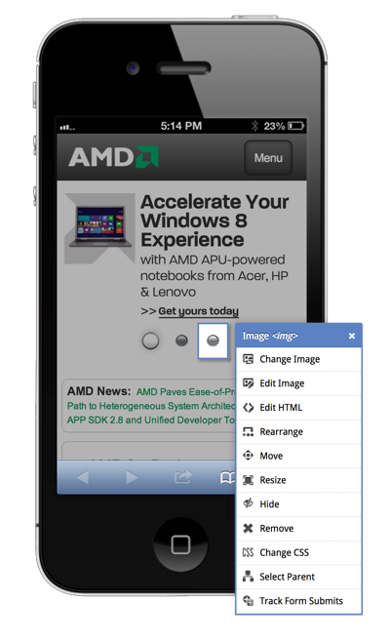Click the Move crosshair icon
The image size is (390, 642).
tap(248, 456)
